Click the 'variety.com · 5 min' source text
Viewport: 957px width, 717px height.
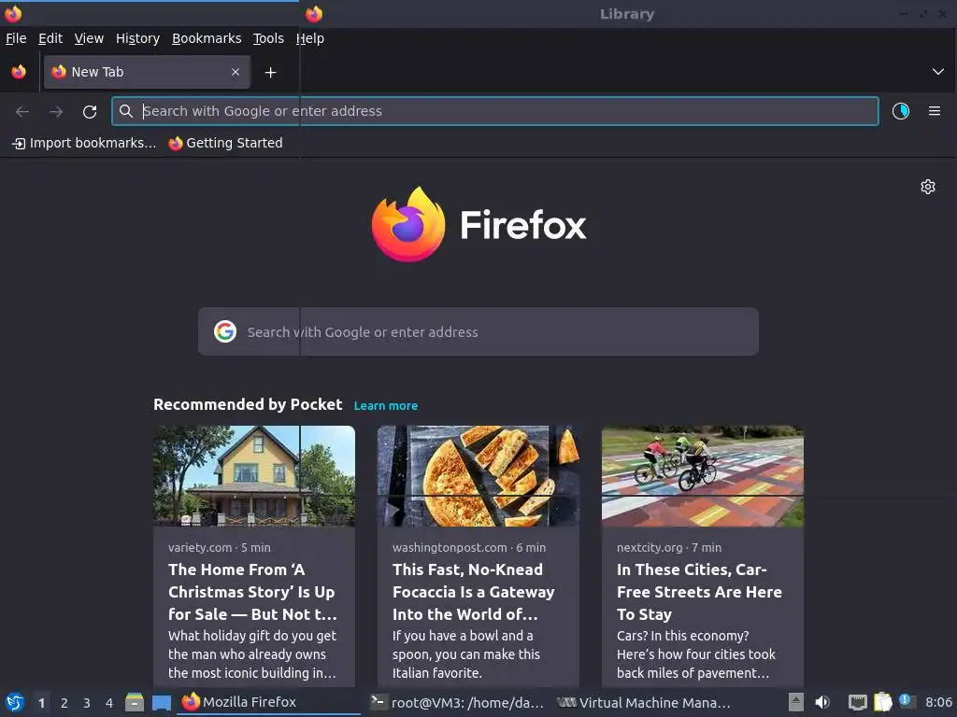[219, 547]
